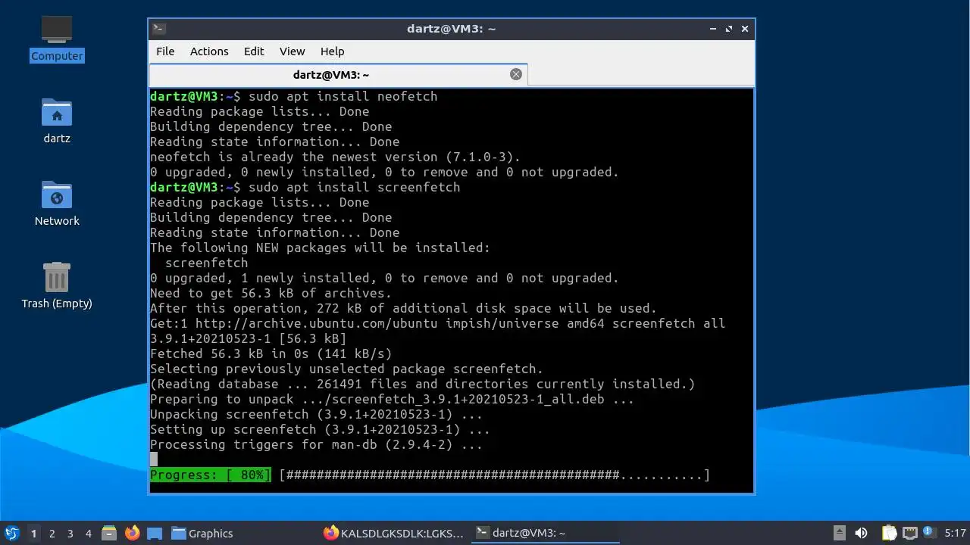
Task: Click the 'neofetch is already the newest version' line
Action: click(x=336, y=157)
